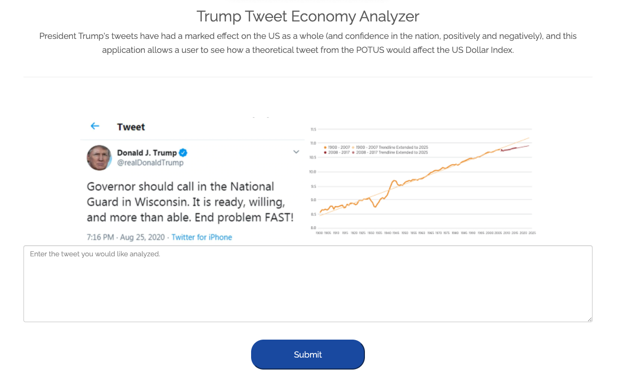Click the blue back arrow beside Tweet
This screenshot has width=621, height=385.
(x=95, y=126)
